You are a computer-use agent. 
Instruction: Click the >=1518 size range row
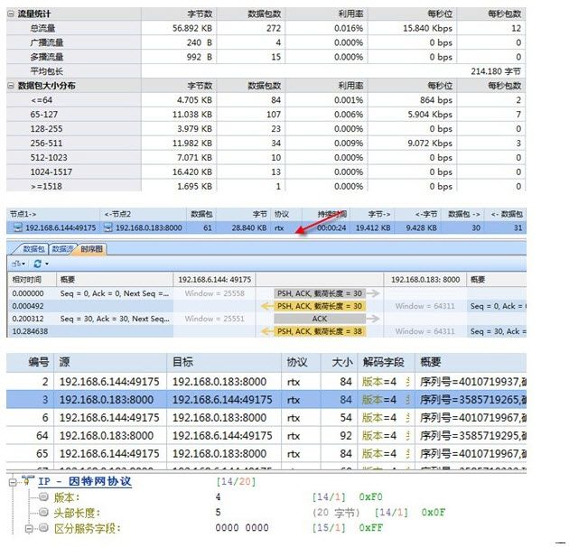(x=266, y=186)
